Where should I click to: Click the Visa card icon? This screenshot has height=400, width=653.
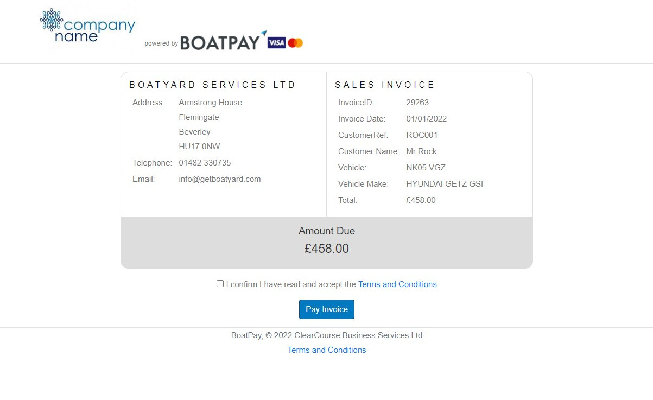(276, 43)
